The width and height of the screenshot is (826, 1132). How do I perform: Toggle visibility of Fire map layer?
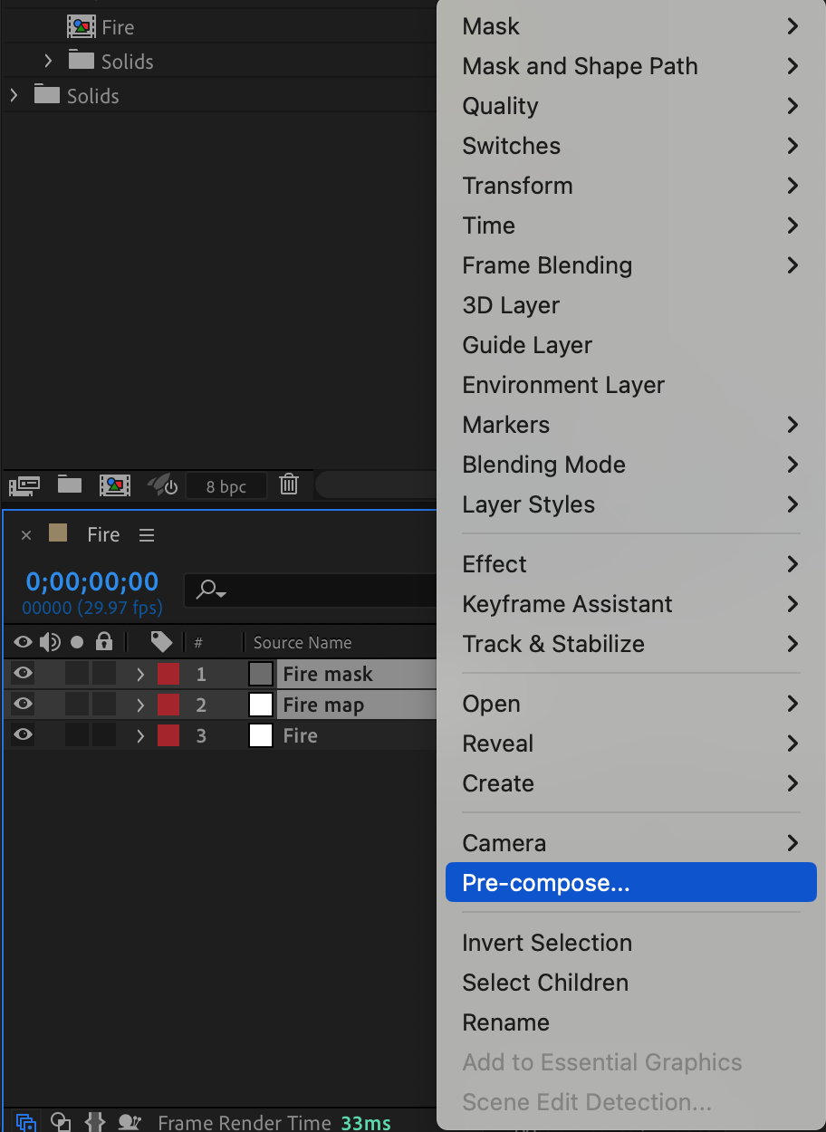click(x=24, y=704)
